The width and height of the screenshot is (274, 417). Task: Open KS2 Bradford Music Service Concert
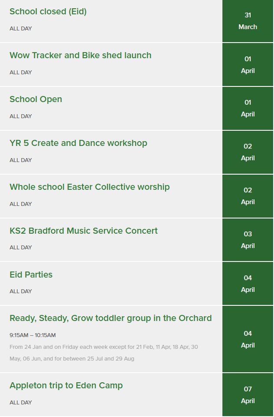84,231
